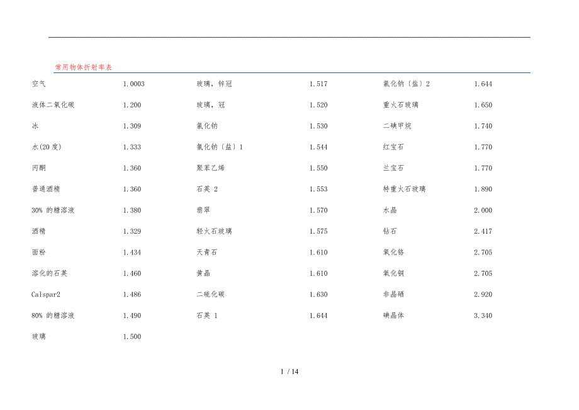Click the value 1.575 for 轻火石玻璃
Image resolution: width=579 pixels, height=410 pixels.
coord(318,232)
